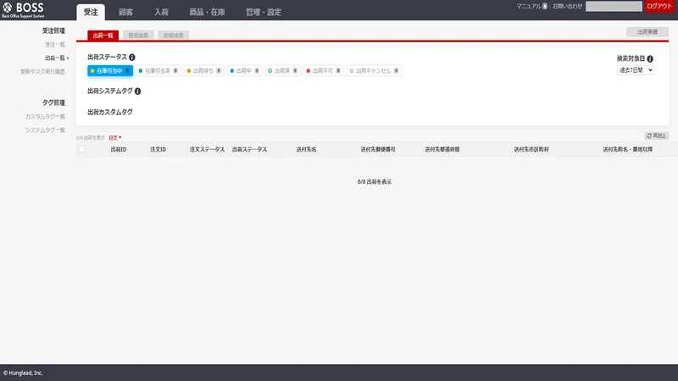The height and width of the screenshot is (381, 678).
Task: Click the gray field next to ログアウト
Action: tap(614, 6)
